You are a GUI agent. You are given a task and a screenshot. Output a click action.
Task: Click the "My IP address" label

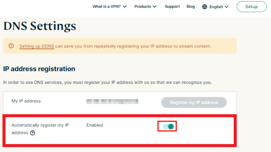coord(26,101)
